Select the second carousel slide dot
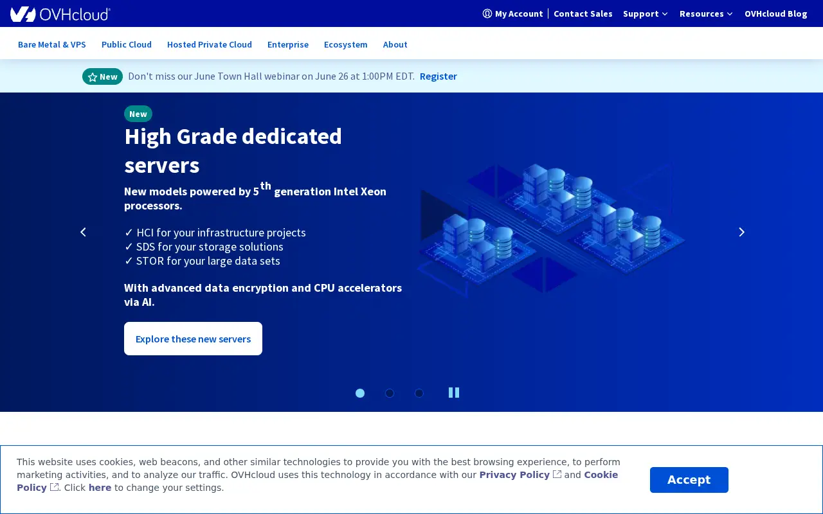 click(x=390, y=393)
